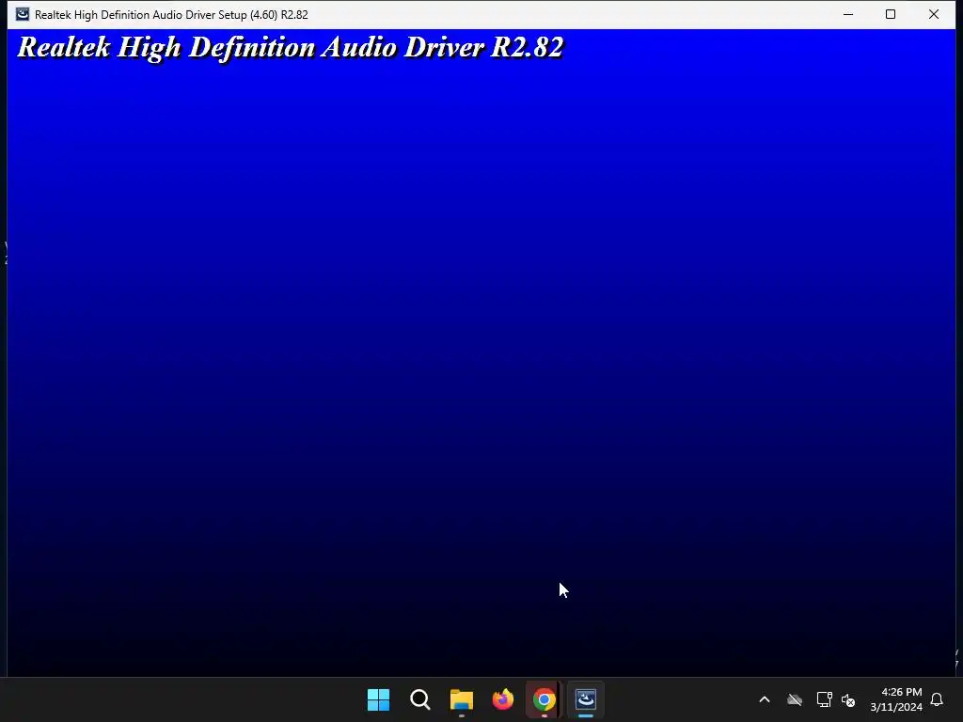963x722 pixels.
Task: Click the Realtek installer title bar icon
Action: point(23,14)
